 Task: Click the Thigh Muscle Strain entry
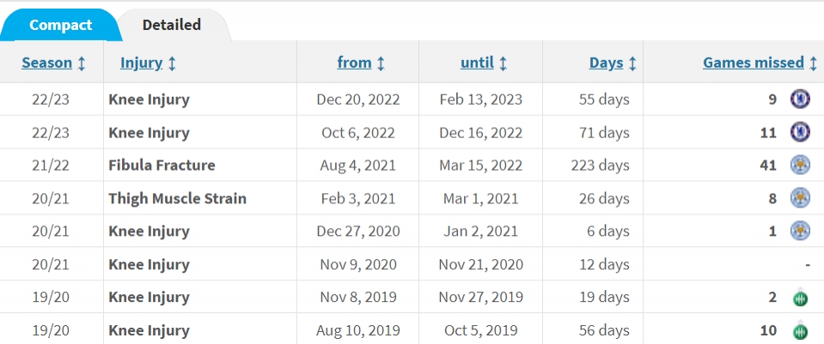(x=177, y=198)
